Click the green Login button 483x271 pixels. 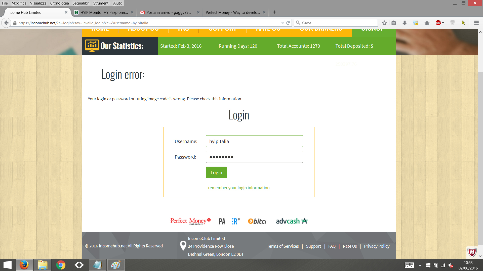[x=216, y=172]
